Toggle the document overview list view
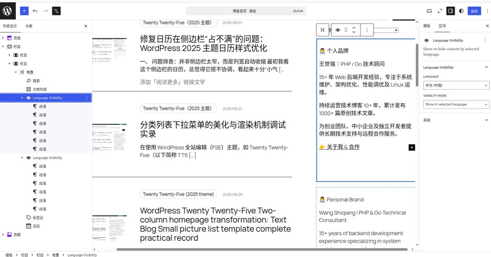Viewport: 491px width, 257px height. 57,11
